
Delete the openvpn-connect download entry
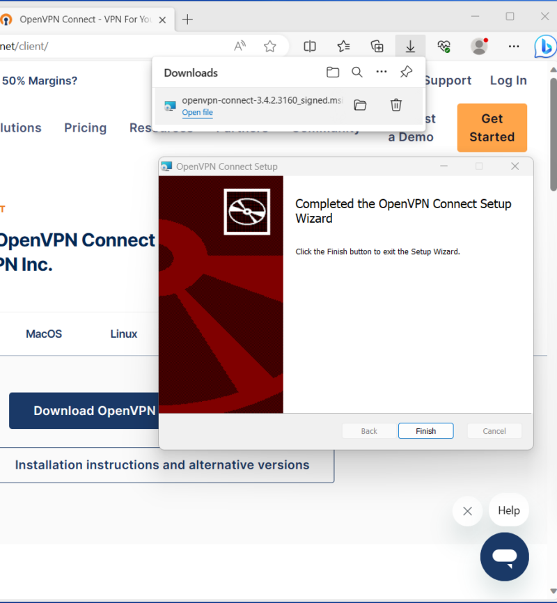[395, 105]
